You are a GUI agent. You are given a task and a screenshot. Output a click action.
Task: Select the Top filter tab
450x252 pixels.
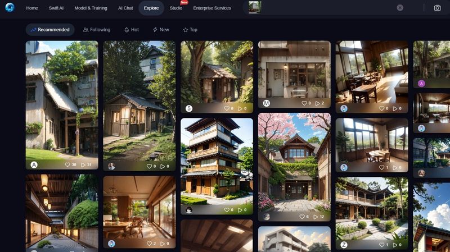point(190,30)
